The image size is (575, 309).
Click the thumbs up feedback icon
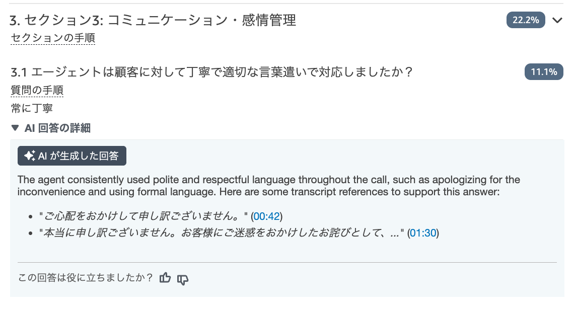[x=165, y=278]
